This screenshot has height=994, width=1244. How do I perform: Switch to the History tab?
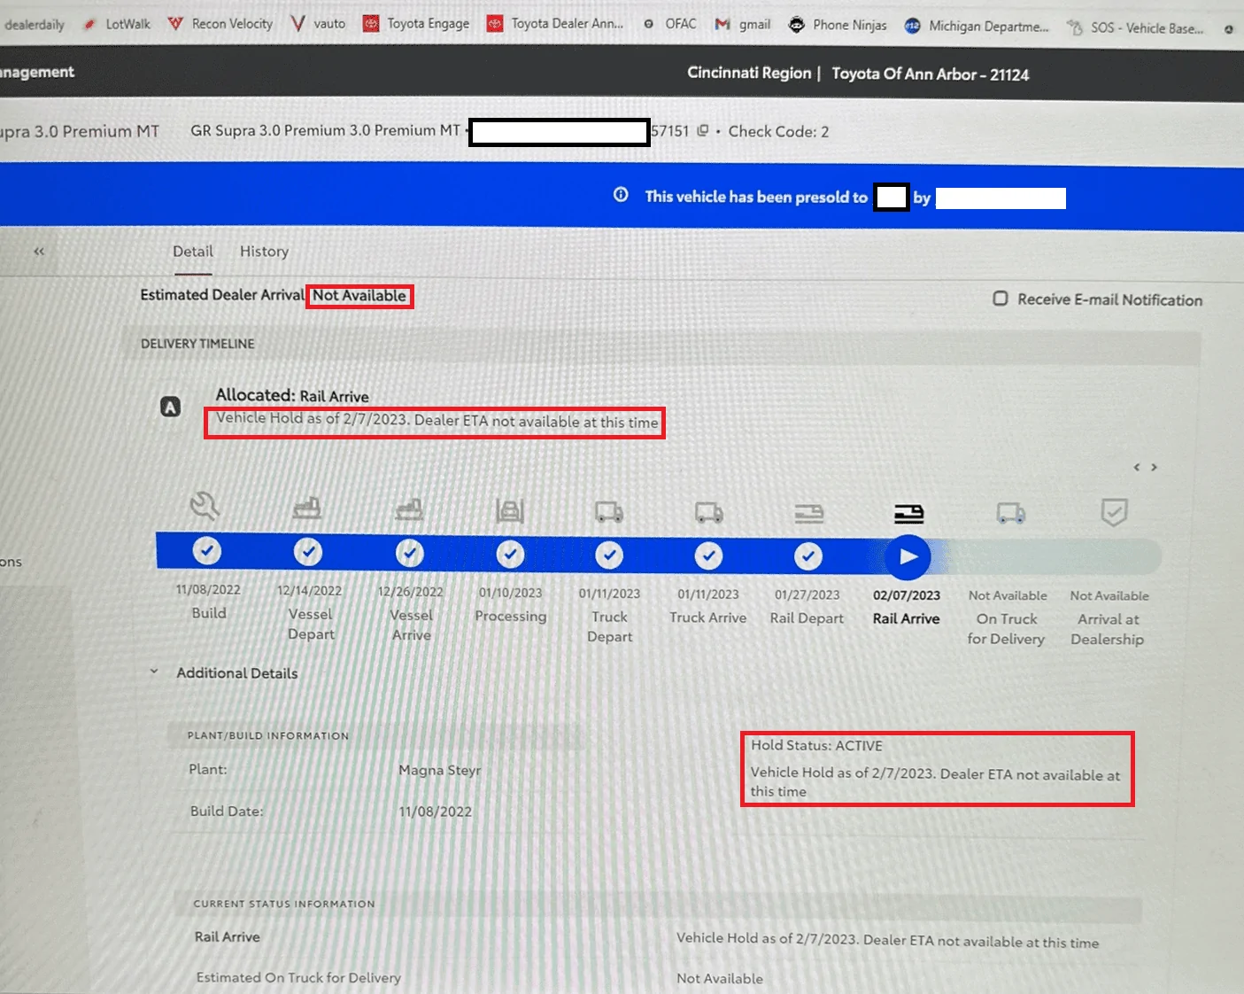264,252
